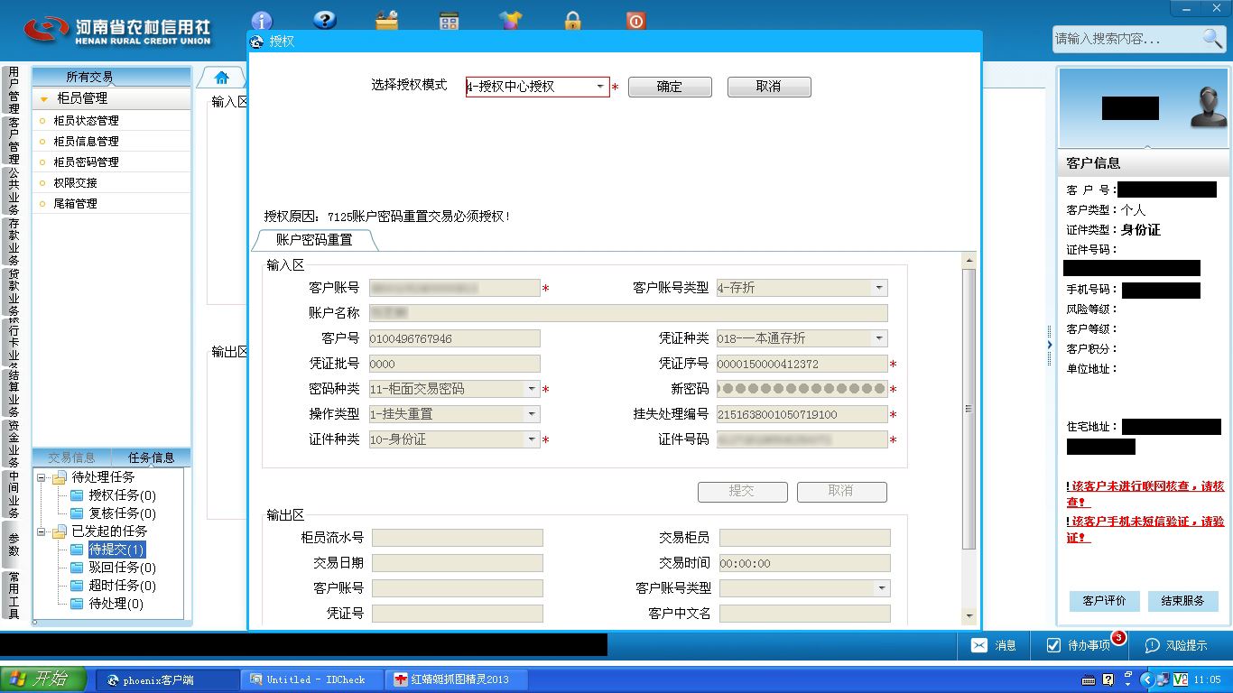The height and width of the screenshot is (693, 1233).
Task: Click the 该客户手机未短信验证 warning link
Action: click(x=1145, y=530)
